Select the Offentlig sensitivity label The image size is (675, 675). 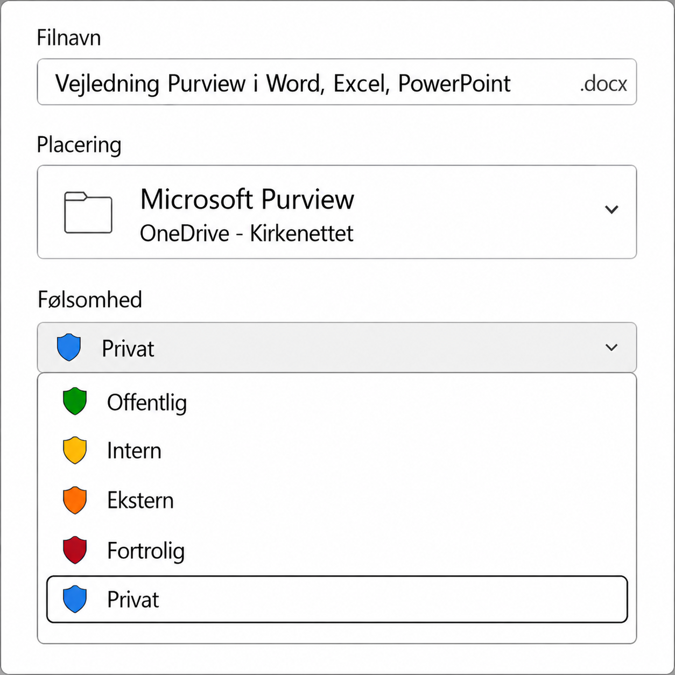pyautogui.click(x=337, y=402)
